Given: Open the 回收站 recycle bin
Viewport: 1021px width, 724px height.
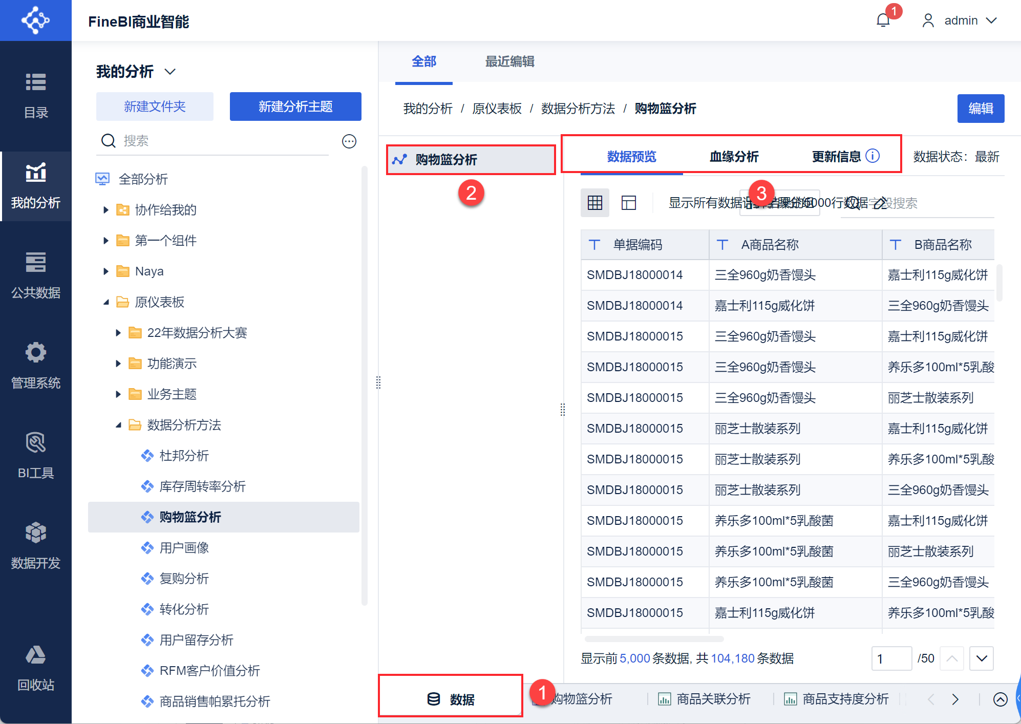Looking at the screenshot, I should tap(36, 667).
